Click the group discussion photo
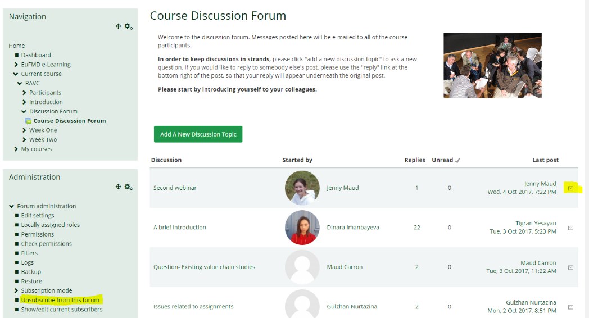 (x=492, y=66)
